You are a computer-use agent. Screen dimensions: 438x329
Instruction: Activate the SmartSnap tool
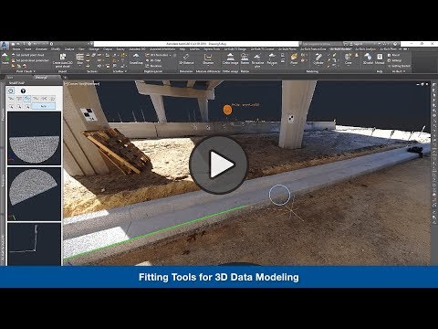coord(136,58)
